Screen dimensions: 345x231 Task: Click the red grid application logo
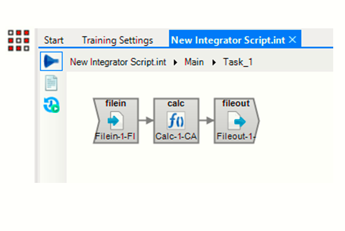click(x=18, y=40)
